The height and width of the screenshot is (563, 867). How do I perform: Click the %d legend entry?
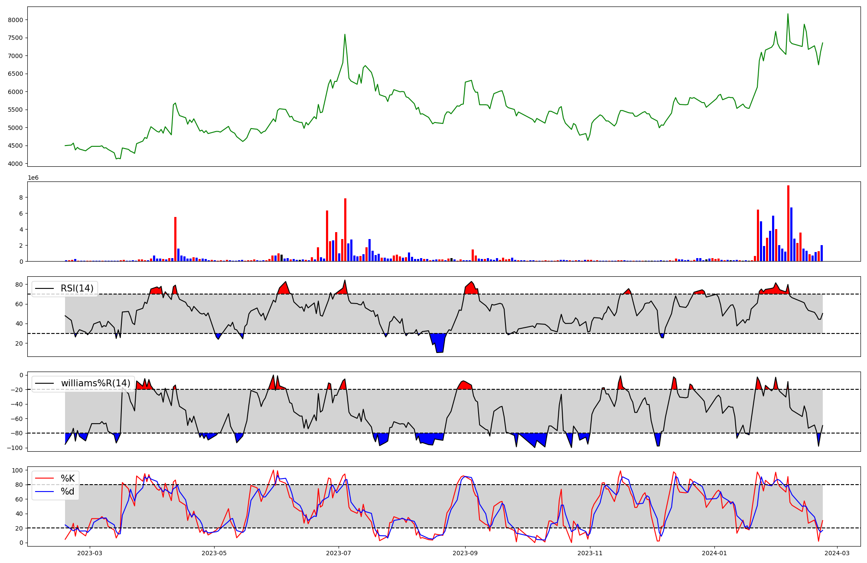pyautogui.click(x=68, y=492)
